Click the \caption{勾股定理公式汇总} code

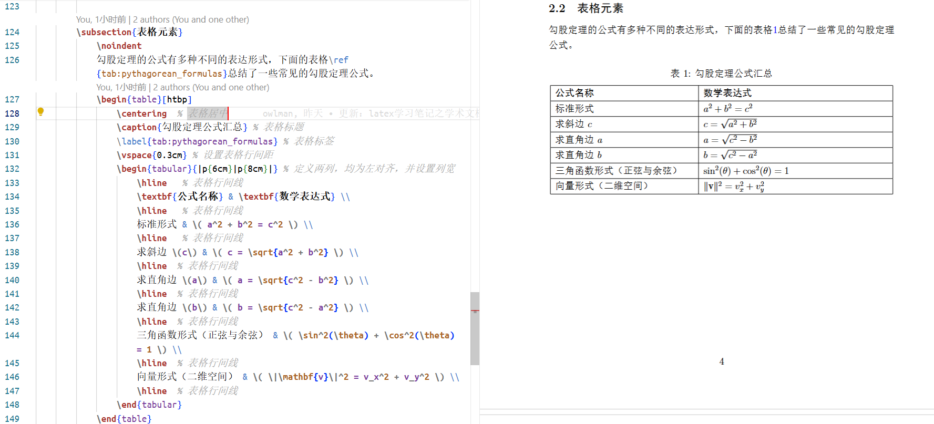pos(182,127)
